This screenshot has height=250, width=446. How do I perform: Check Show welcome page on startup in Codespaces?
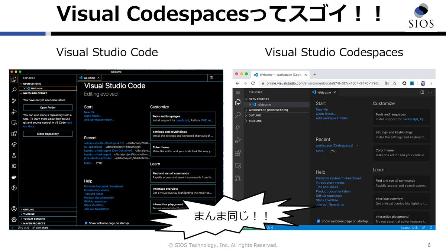pyautogui.click(x=318, y=221)
